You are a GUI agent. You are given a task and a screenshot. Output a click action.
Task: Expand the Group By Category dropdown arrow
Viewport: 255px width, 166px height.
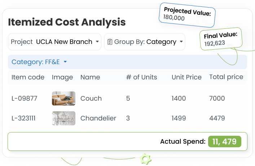click(x=181, y=41)
